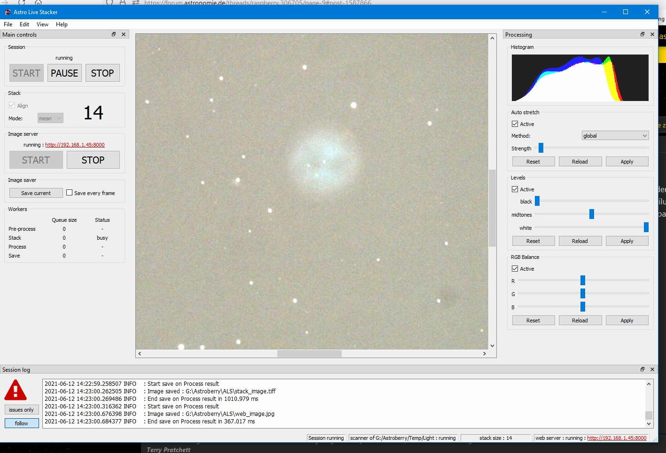Float the Processing panel
Image resolution: width=666 pixels, height=453 pixels.
click(x=642, y=34)
